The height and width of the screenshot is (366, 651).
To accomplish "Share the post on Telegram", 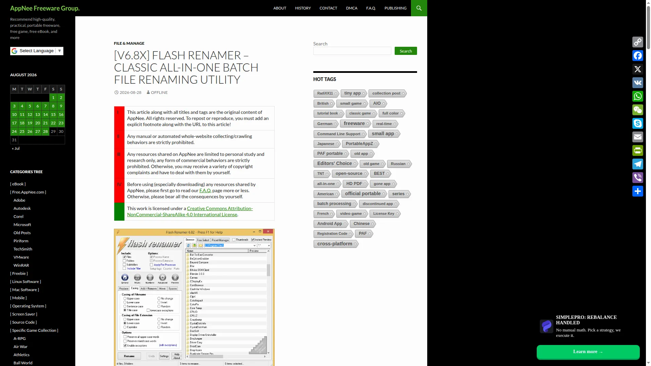I will tap(638, 164).
